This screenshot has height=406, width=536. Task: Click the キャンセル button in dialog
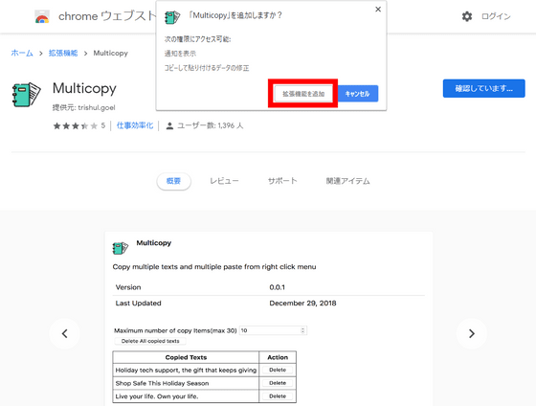[x=358, y=94]
